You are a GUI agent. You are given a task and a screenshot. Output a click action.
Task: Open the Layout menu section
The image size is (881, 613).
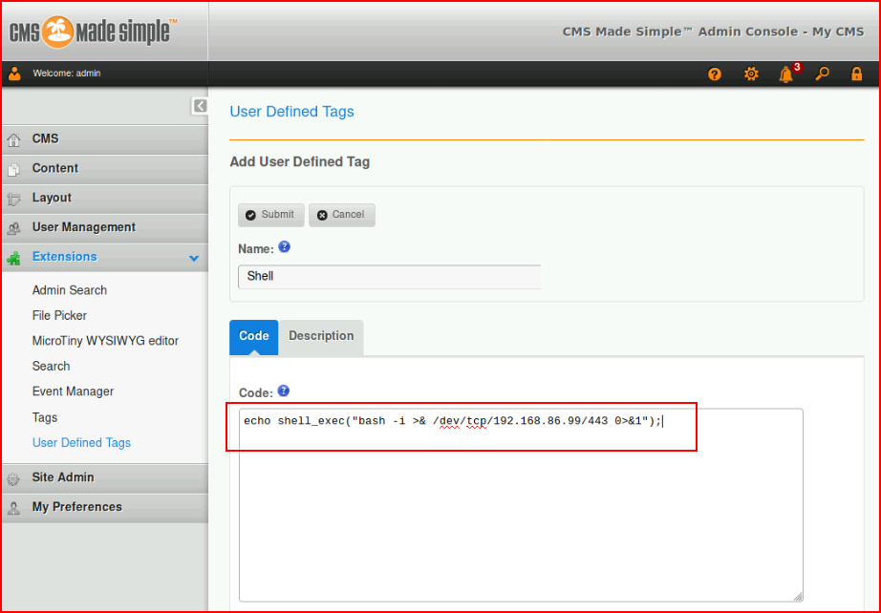[x=105, y=199]
